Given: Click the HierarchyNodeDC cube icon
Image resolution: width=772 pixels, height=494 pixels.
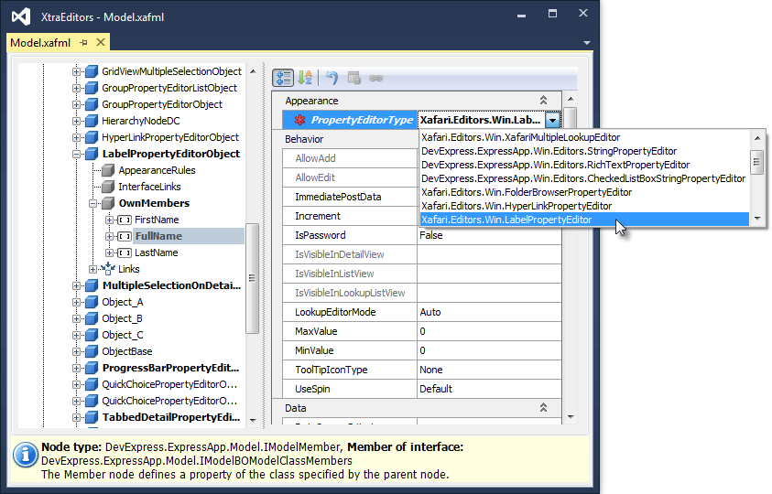Looking at the screenshot, I should [x=92, y=121].
